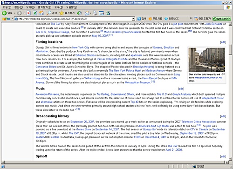The width and height of the screenshot is (233, 169).
Task: Click the Top 40 link
Action: 134,102
